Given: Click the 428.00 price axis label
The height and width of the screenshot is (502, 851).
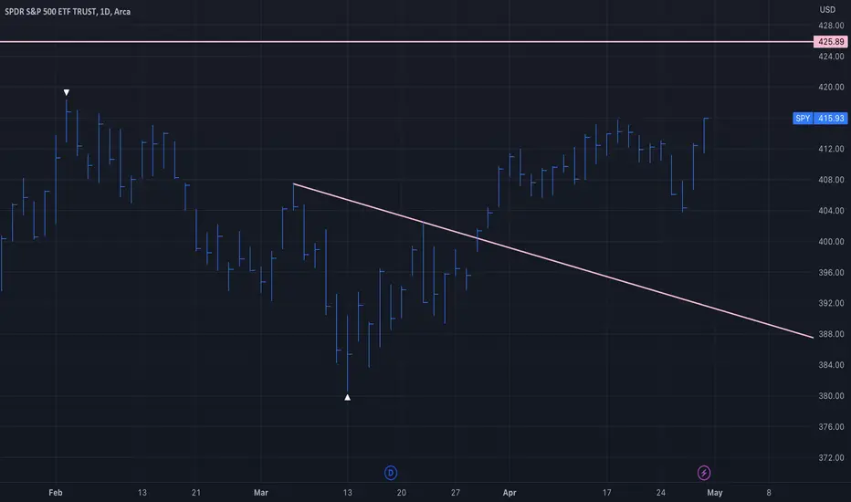Looking at the screenshot, I should (x=831, y=26).
